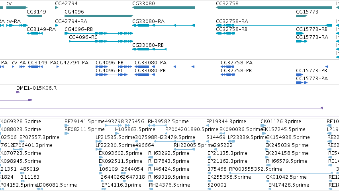Select transcript CG32758-RB

225,33
